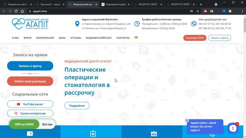Open the ВРАЧИ menu item
The width and height of the screenshot is (246, 138).
click(x=27, y=38)
